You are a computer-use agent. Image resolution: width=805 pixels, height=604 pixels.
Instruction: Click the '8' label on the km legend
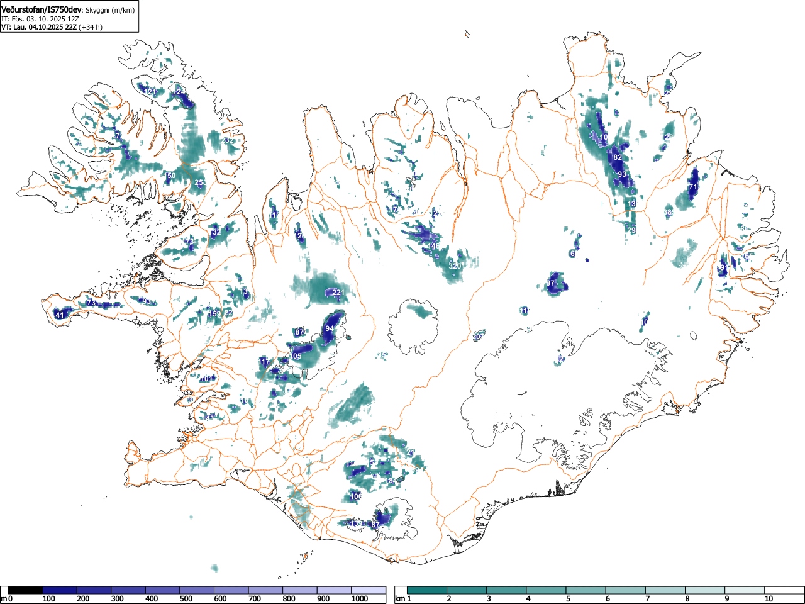click(687, 599)
